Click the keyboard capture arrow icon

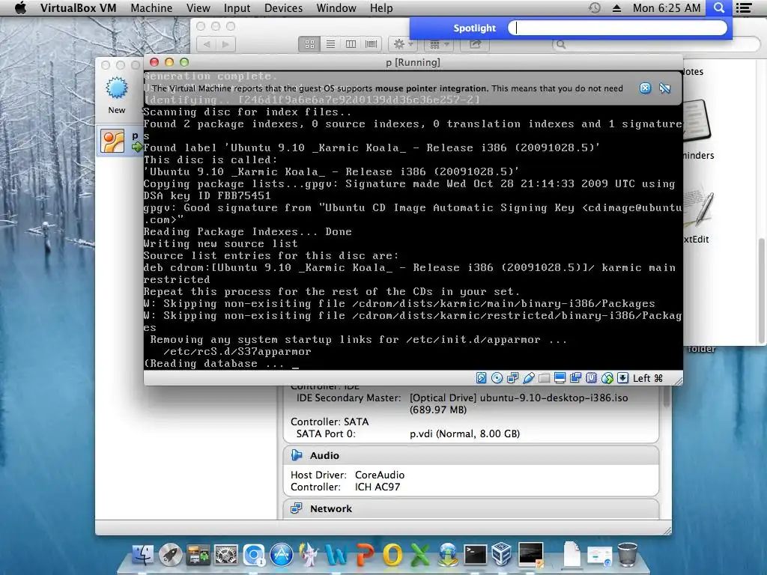click(x=622, y=378)
